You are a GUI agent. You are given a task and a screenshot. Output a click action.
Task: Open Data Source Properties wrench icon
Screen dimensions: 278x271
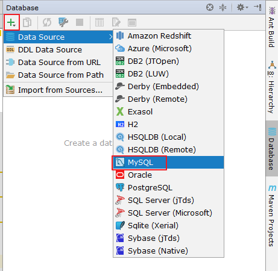click(63, 22)
